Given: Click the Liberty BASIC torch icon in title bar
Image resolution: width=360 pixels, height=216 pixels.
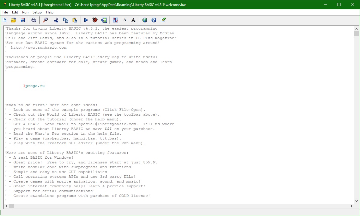Looking at the screenshot, I should coord(5,4).
